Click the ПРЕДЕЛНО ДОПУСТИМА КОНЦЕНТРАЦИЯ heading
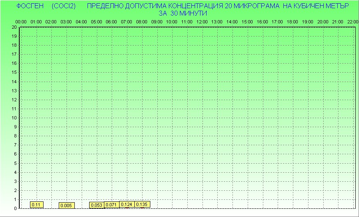 click(155, 7)
